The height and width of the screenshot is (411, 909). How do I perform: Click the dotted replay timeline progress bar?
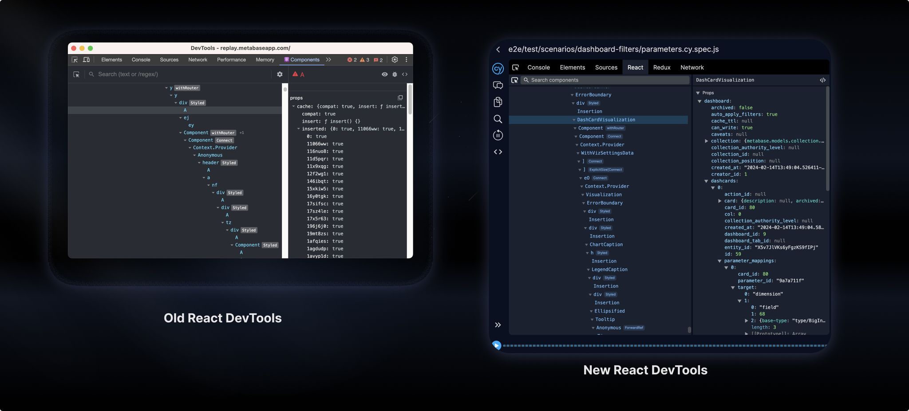[x=665, y=345]
